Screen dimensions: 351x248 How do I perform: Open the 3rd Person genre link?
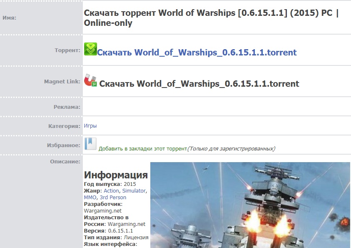pyautogui.click(x=113, y=198)
